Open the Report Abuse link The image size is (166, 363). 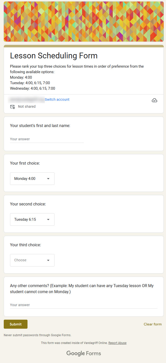(x=117, y=343)
